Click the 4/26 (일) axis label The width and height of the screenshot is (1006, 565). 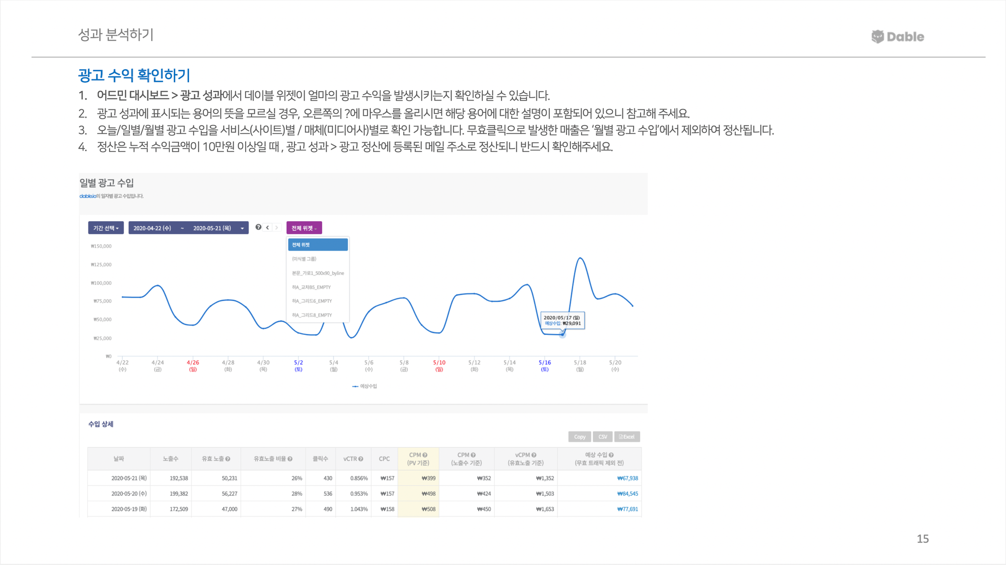(x=193, y=366)
